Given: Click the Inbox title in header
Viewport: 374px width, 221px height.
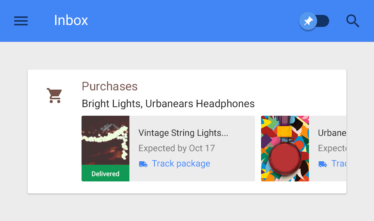Looking at the screenshot, I should click(x=71, y=20).
